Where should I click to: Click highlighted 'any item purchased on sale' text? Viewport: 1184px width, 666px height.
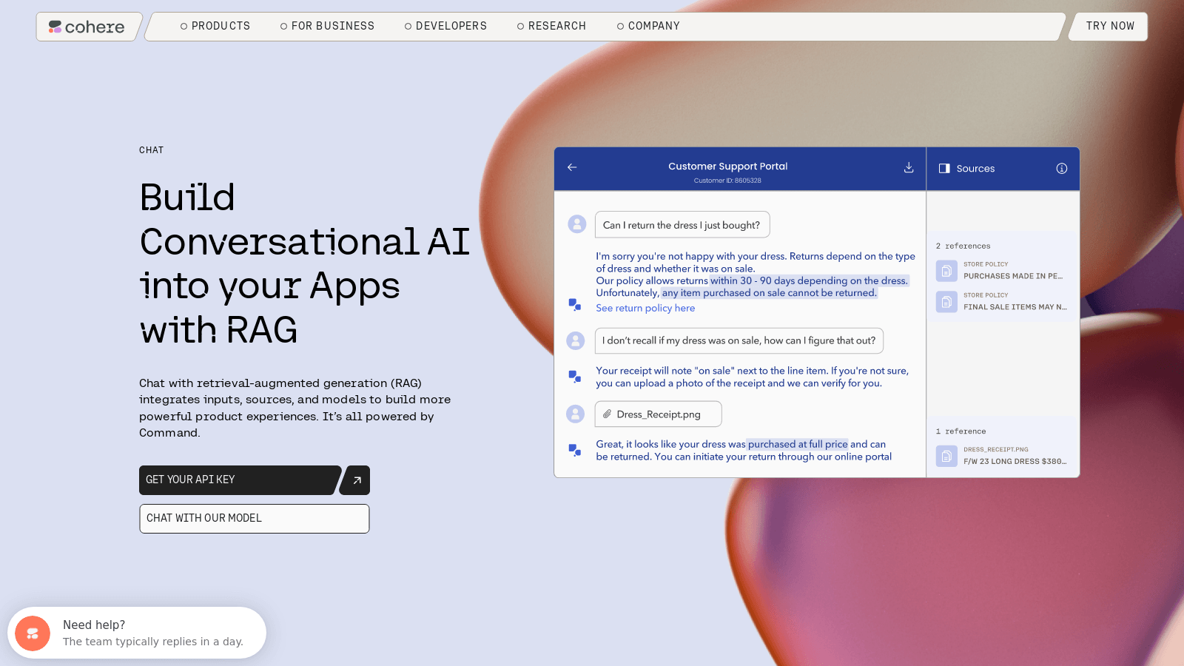coord(769,293)
